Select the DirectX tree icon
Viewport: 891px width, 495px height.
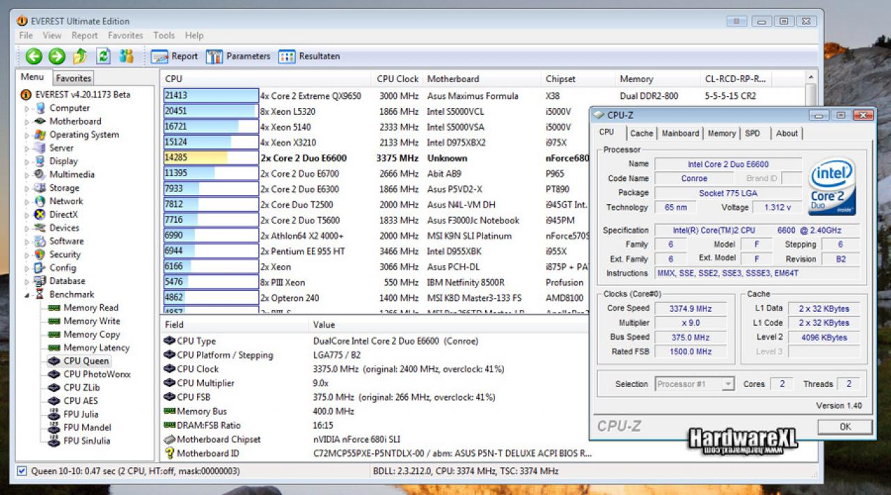click(x=40, y=214)
